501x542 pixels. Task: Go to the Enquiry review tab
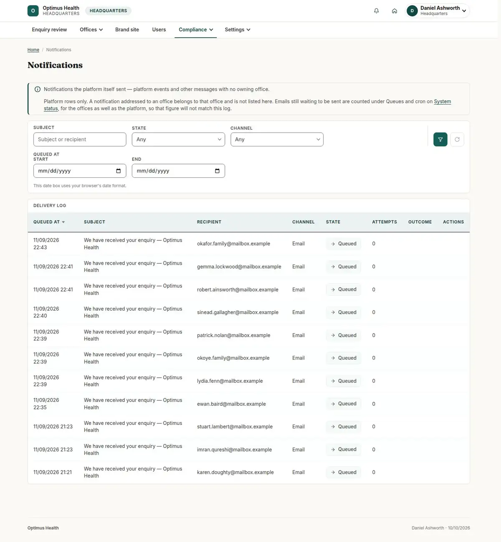(x=49, y=30)
